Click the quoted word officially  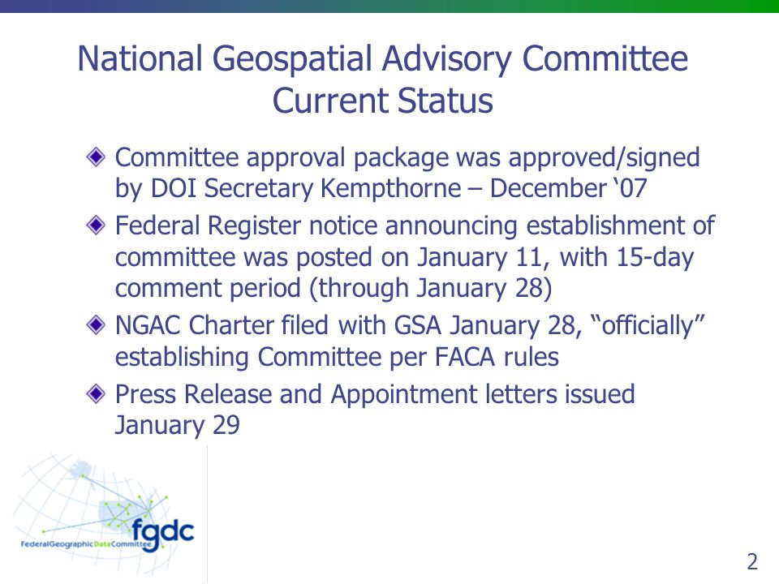(648, 326)
